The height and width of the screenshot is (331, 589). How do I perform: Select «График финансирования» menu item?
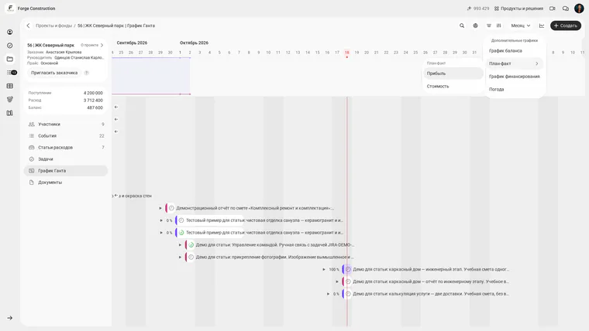[515, 77]
